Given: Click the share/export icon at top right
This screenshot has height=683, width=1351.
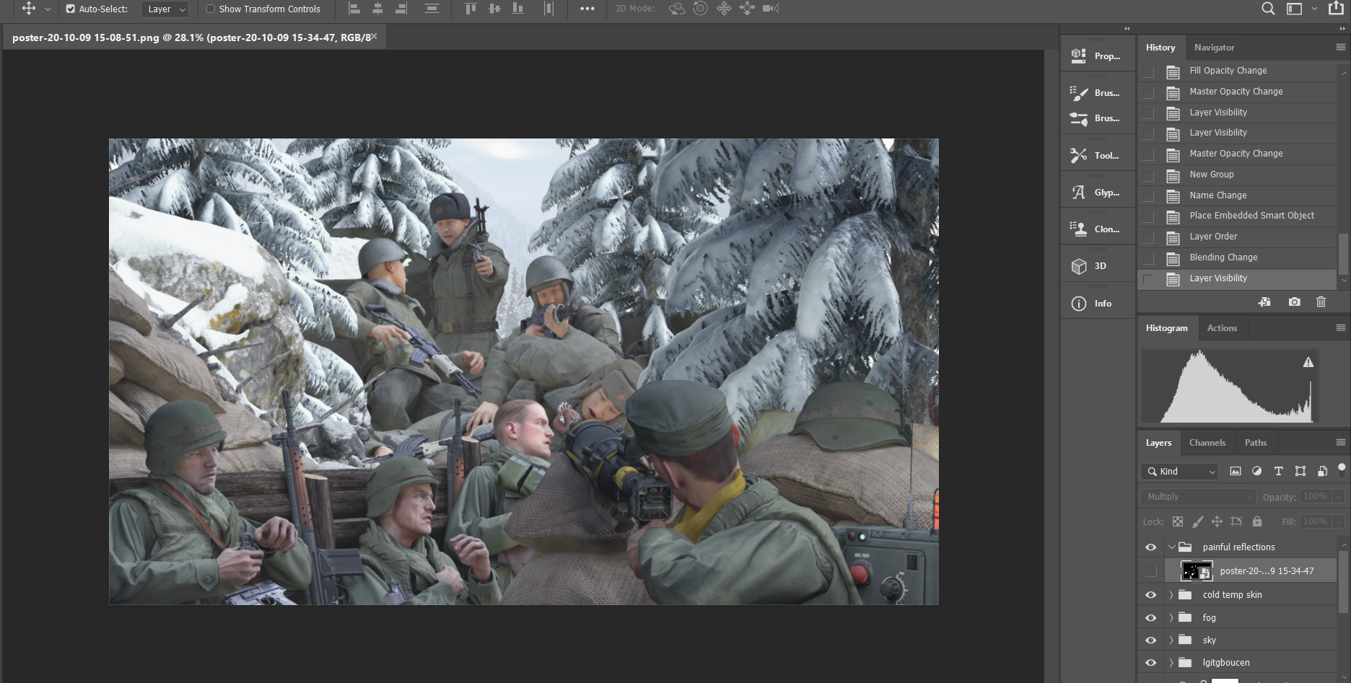Looking at the screenshot, I should 1337,9.
